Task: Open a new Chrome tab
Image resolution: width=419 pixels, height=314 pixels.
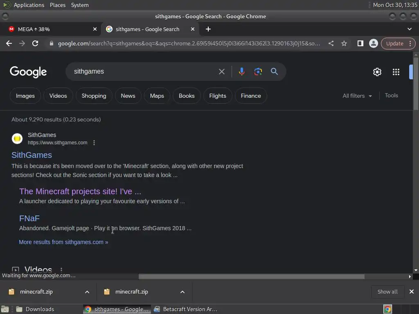Action: (x=208, y=29)
